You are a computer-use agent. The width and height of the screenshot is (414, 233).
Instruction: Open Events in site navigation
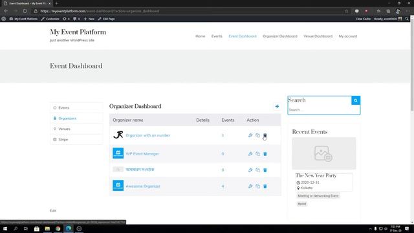tap(217, 36)
